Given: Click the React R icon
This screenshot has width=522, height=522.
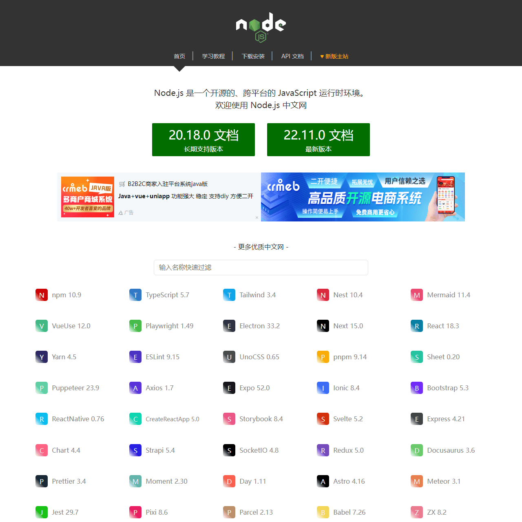Looking at the screenshot, I should (417, 326).
